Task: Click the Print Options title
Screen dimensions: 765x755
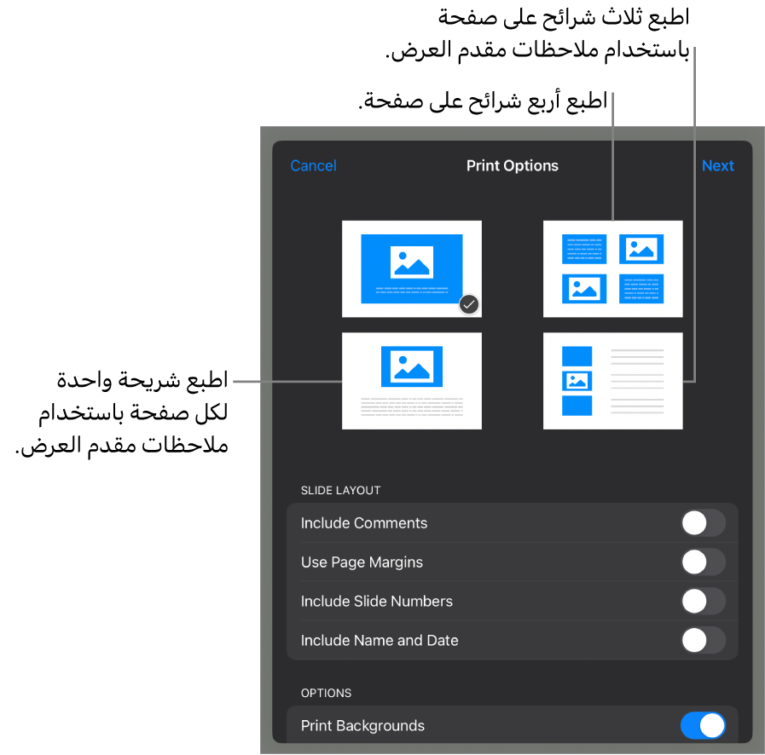Action: click(512, 166)
